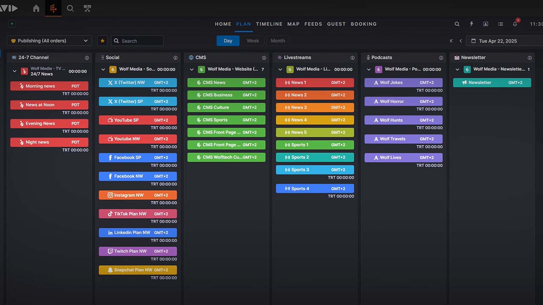Open info icon for Social column
This screenshot has height=305, width=543.
point(175,58)
